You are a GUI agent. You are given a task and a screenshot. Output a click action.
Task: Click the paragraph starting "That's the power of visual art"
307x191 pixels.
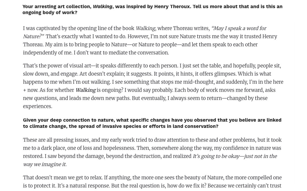click(x=153, y=86)
